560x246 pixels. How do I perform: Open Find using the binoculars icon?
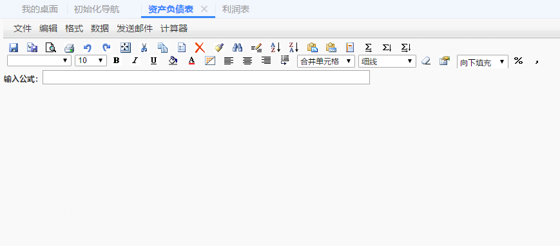click(x=238, y=48)
